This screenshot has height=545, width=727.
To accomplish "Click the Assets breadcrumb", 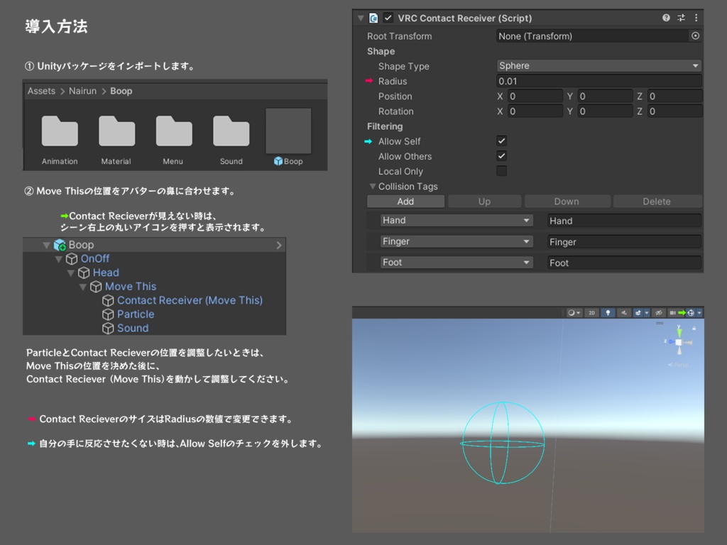I will pyautogui.click(x=41, y=91).
